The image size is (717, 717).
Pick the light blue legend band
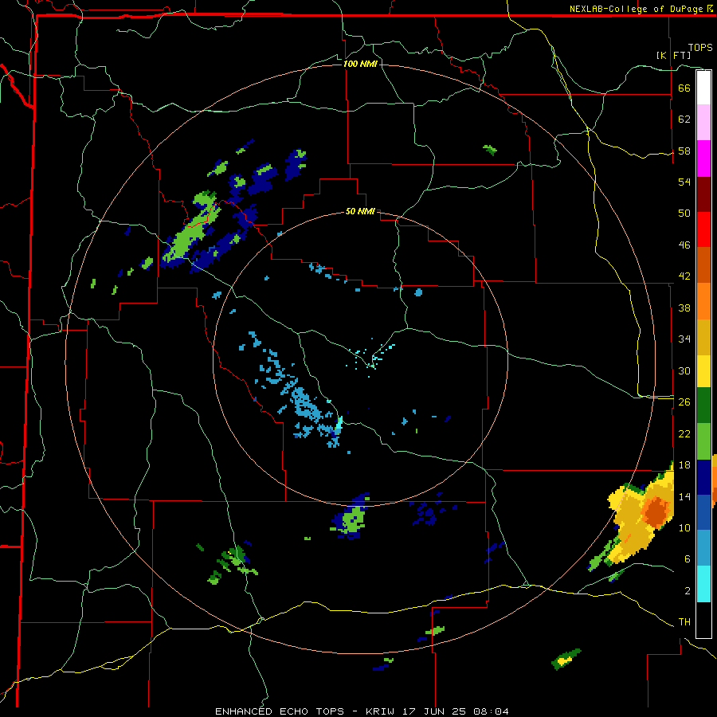[703, 548]
